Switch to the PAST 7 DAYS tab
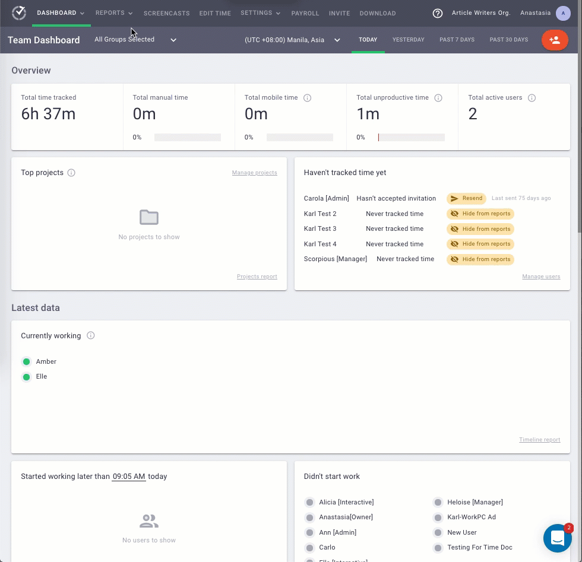The height and width of the screenshot is (562, 582). (x=456, y=40)
